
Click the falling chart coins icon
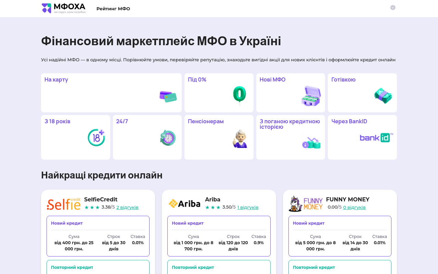tap(311, 142)
